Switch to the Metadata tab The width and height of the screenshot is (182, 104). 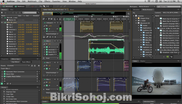tap(136, 10)
